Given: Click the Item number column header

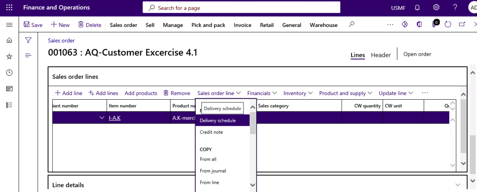Looking at the screenshot, I should coord(138,106).
